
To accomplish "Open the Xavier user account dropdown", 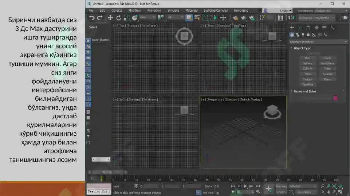I will click(278, 11).
